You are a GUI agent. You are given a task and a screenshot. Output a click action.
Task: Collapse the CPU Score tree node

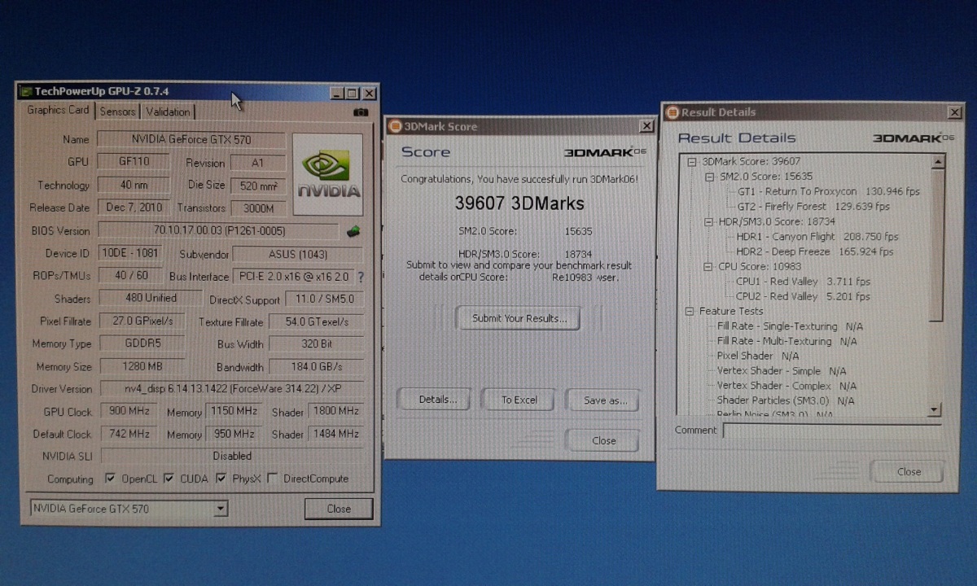708,266
